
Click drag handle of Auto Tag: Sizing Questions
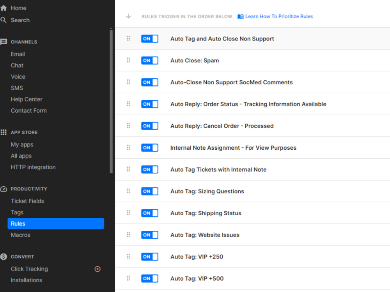128,191
